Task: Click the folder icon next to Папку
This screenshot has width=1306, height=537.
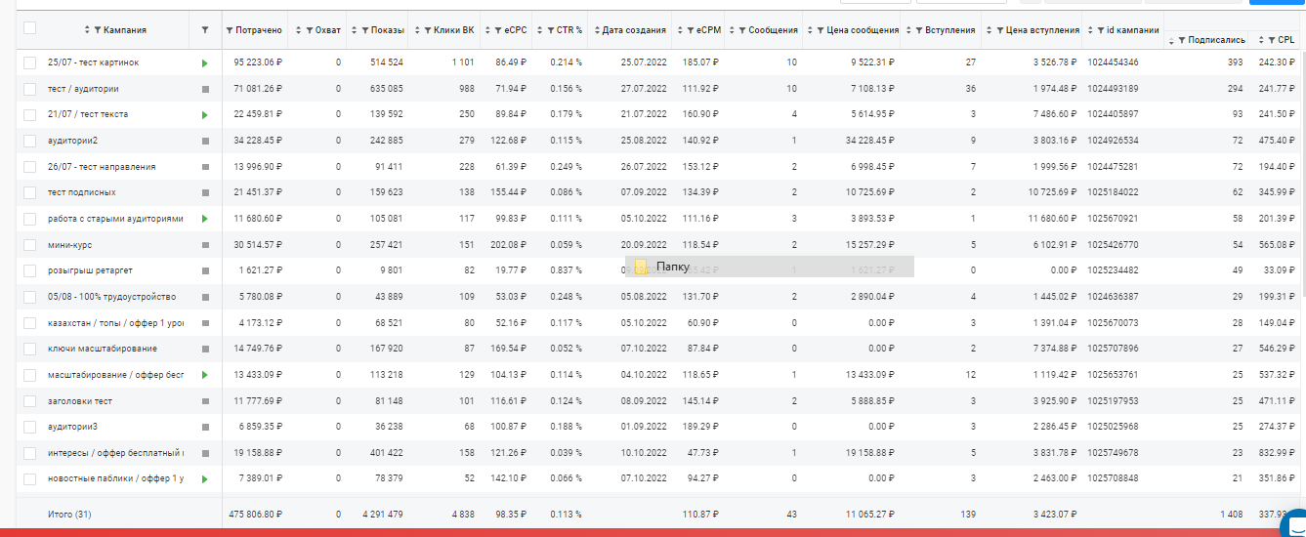Action: [641, 267]
